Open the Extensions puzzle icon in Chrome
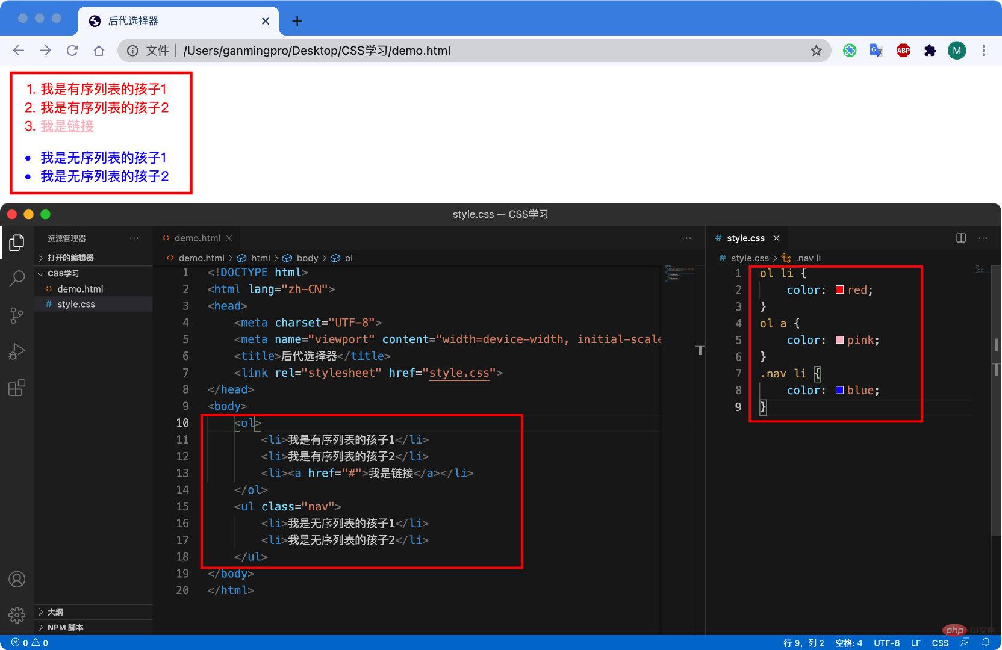Image resolution: width=1002 pixels, height=650 pixels. point(930,51)
